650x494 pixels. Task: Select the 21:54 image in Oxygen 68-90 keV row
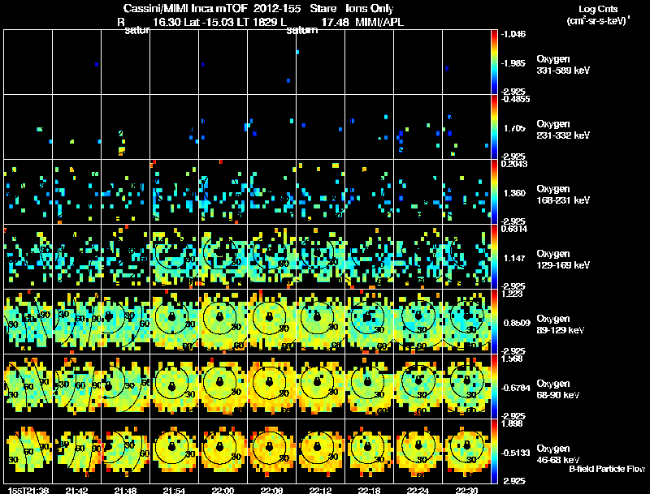[174, 386]
